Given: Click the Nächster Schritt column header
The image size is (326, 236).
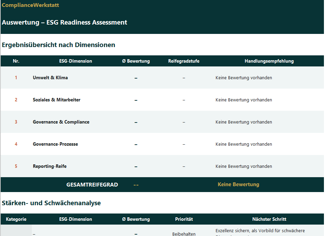Looking at the screenshot, I should [x=269, y=219].
